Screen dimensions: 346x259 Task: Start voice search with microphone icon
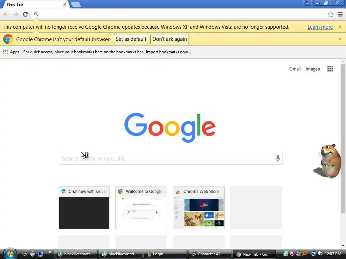pyautogui.click(x=278, y=158)
